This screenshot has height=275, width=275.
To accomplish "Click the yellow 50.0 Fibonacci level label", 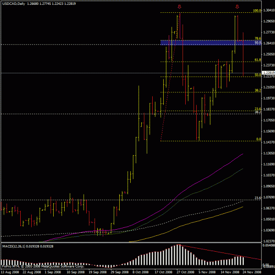I will click(258, 75).
